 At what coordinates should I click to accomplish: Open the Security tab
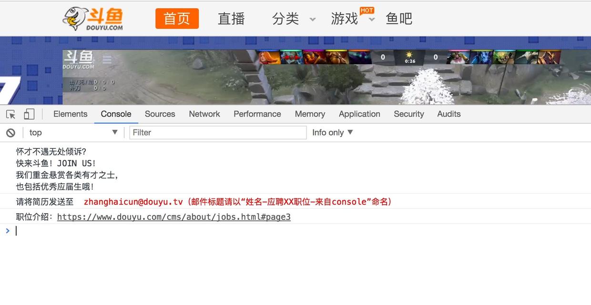coord(409,114)
